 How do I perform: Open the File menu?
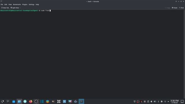[x=2, y=5]
